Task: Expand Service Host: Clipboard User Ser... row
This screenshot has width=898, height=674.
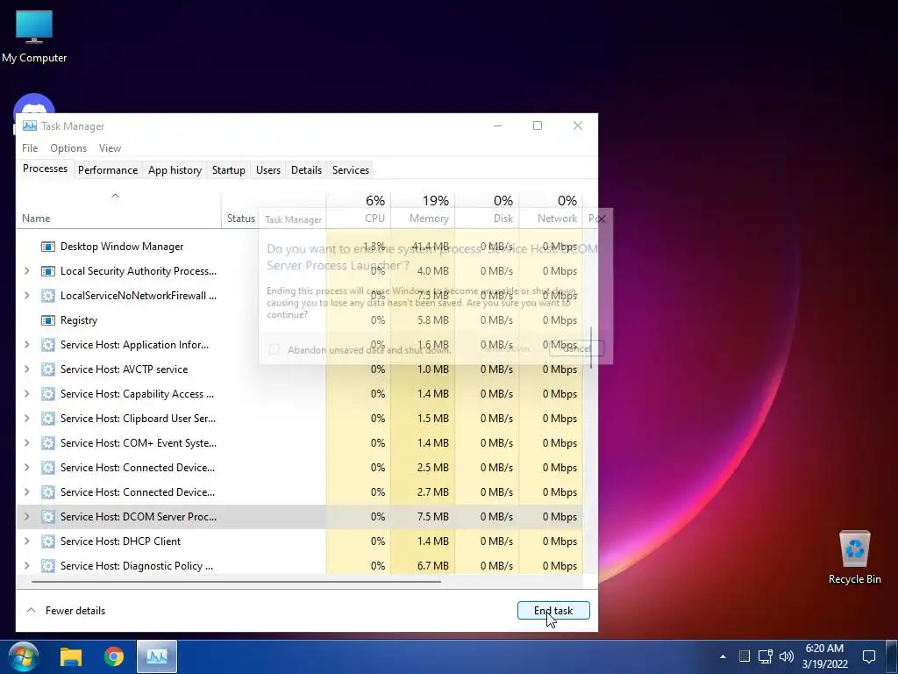Action: 27,419
